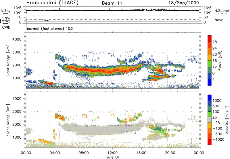The width and height of the screenshot is (230, 159).
Task: Click the velocity colorbar value "1000"
Action: [217, 100]
